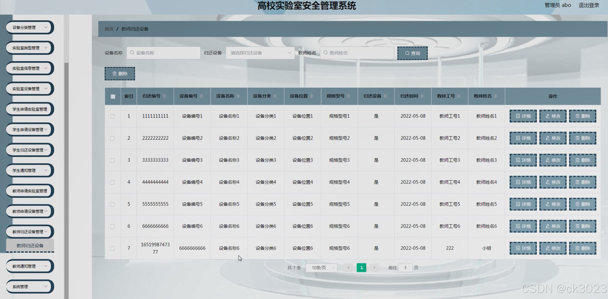Click 退出登录 link at top right
608x299 pixels.
[589, 5]
